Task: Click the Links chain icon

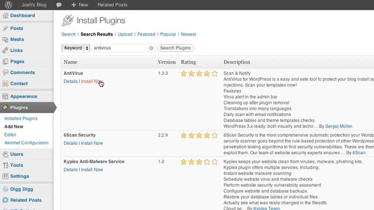Action: pos(5,51)
